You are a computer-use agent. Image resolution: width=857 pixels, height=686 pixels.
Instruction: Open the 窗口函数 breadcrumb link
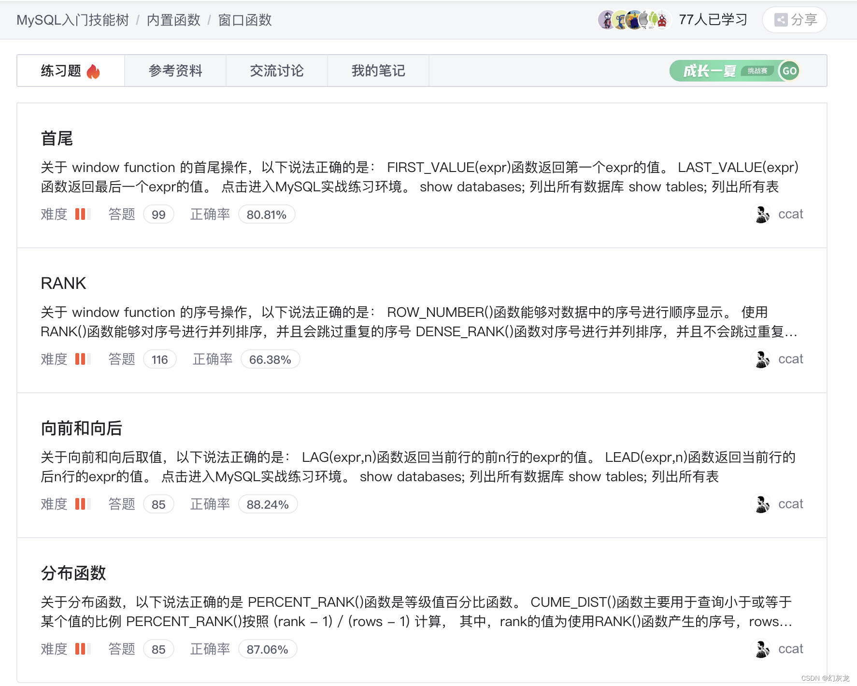point(245,20)
